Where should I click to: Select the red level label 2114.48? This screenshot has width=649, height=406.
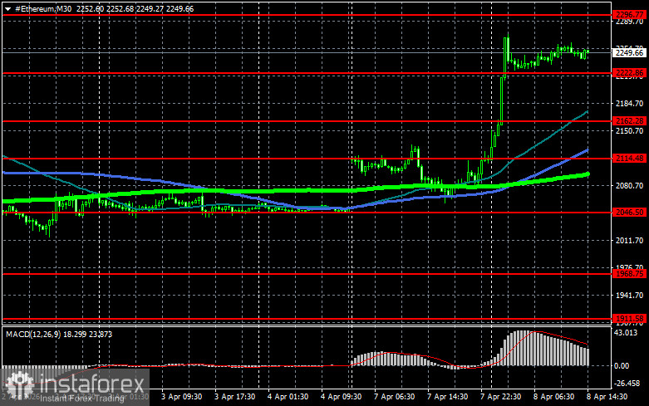point(629,159)
